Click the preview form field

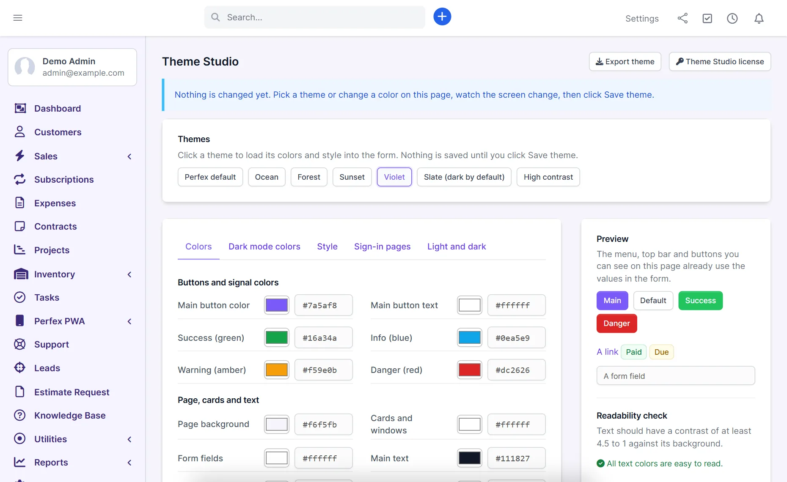coord(676,376)
